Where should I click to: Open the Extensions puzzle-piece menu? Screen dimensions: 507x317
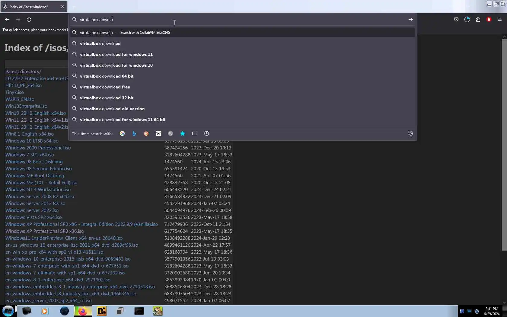point(478,20)
